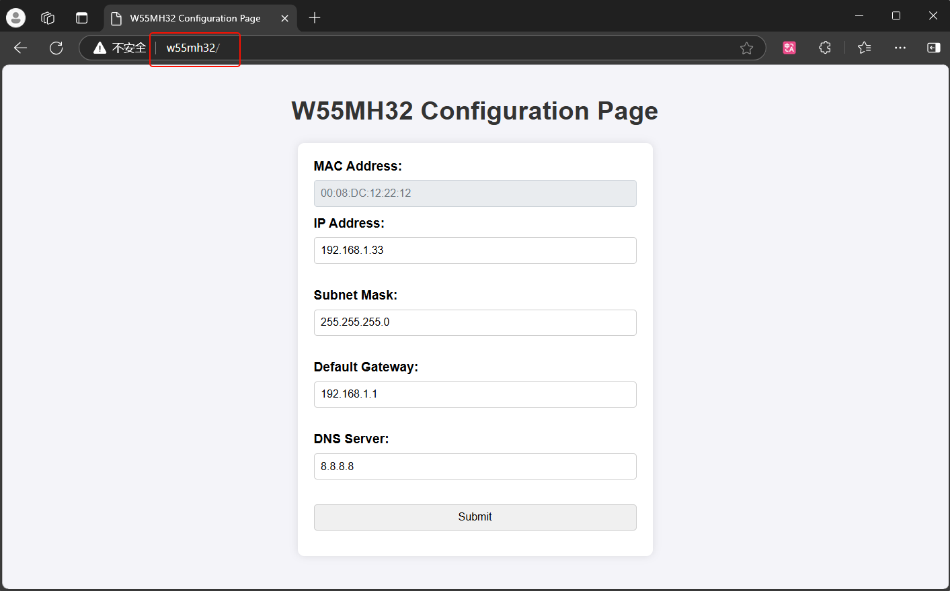
Task: Open a new tab with plus button
Action: (x=315, y=18)
